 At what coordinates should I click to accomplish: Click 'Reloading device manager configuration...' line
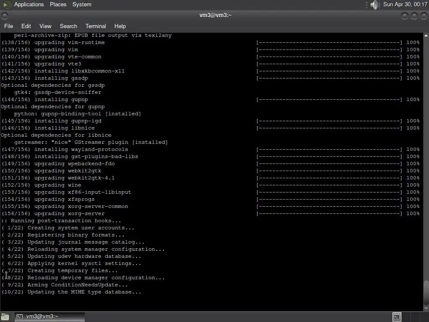(x=83, y=278)
